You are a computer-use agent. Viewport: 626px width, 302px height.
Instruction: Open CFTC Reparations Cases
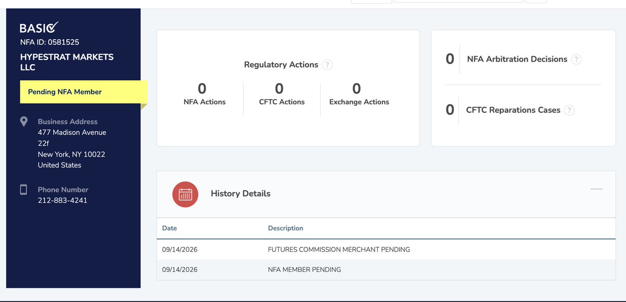point(513,110)
